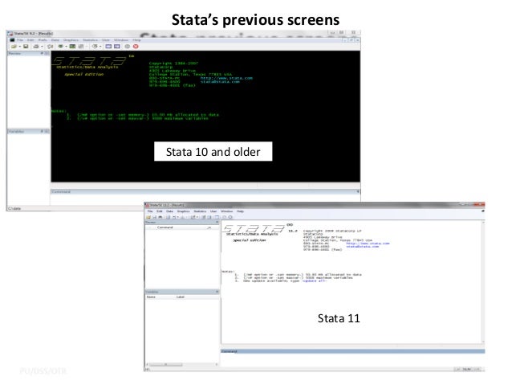Click www.stata.com link in Stata 10 results
This screenshot has height=385, width=512.
(x=226, y=78)
